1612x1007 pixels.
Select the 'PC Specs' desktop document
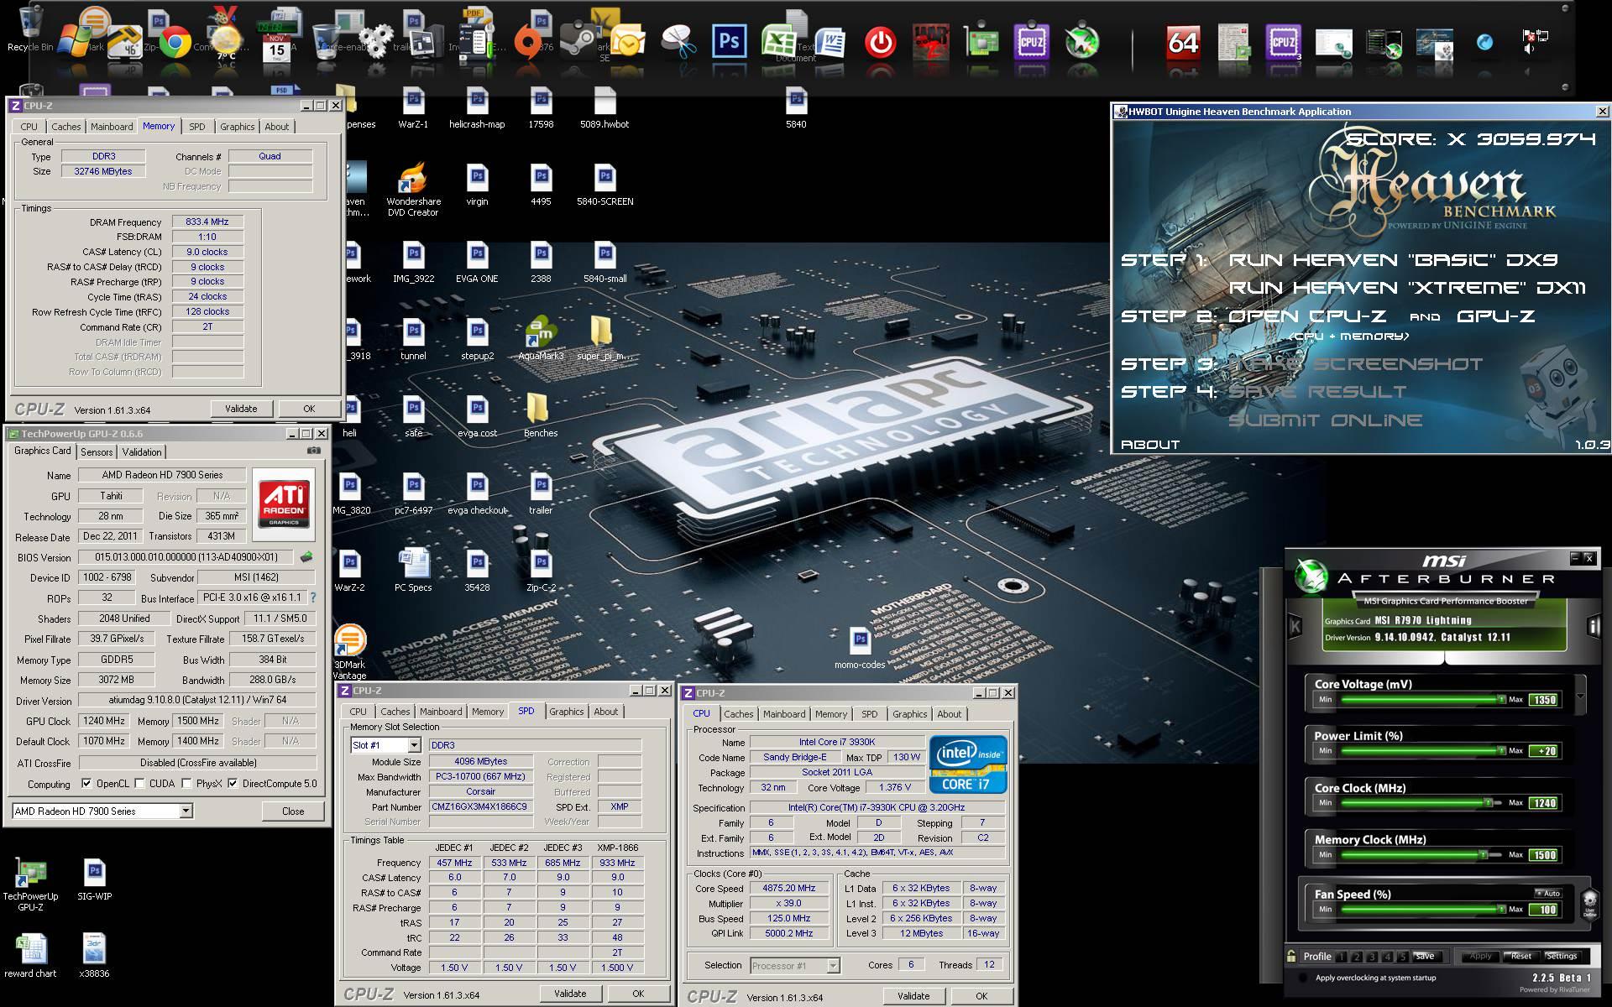413,570
